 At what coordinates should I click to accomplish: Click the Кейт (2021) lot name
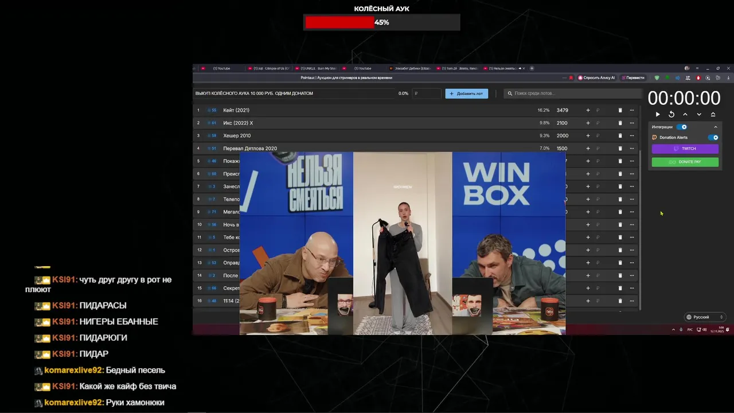[236, 110]
